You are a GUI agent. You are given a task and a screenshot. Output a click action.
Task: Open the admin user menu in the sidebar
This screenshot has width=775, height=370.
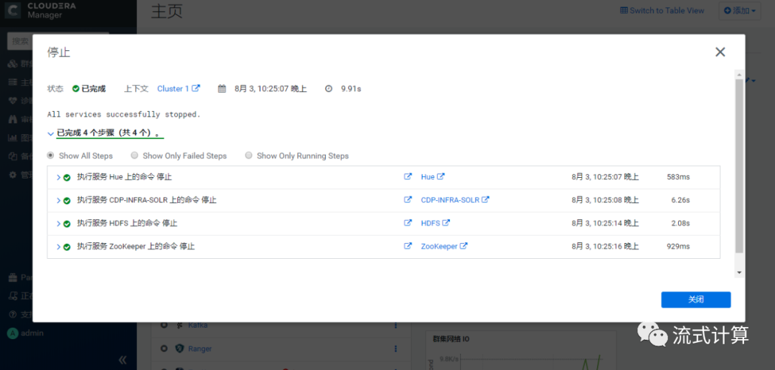[x=25, y=333]
